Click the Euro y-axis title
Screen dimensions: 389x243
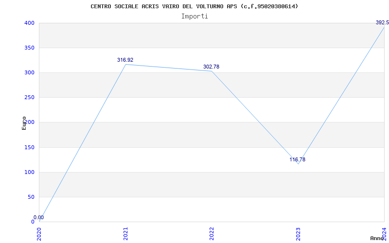coord(24,123)
